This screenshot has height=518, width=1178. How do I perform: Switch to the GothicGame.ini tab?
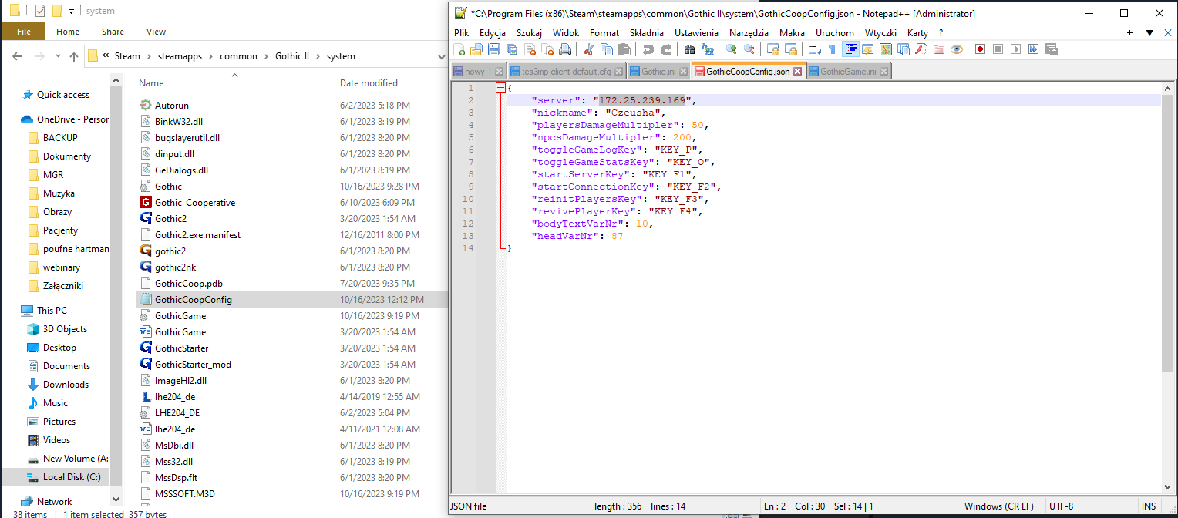tap(847, 71)
